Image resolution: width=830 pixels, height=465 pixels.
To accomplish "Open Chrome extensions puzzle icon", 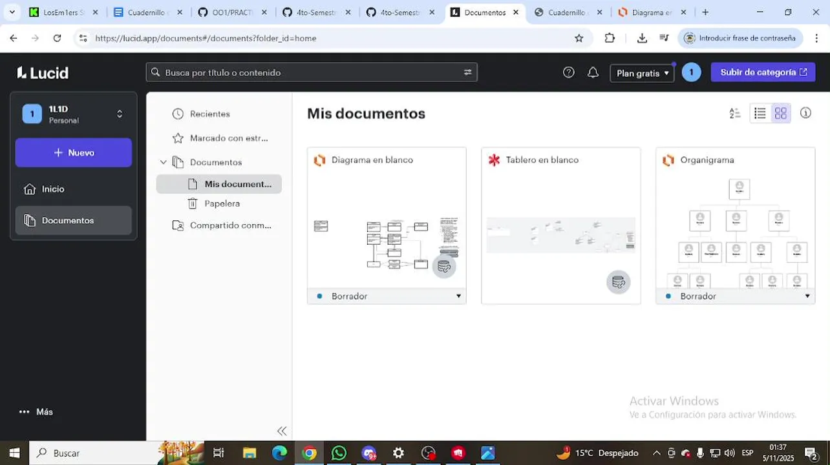I will click(610, 38).
